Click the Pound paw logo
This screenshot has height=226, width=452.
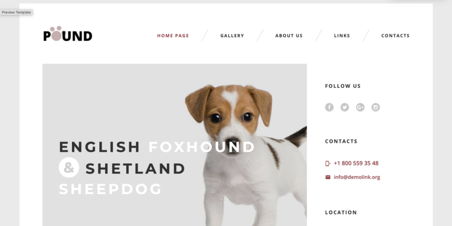[68, 34]
